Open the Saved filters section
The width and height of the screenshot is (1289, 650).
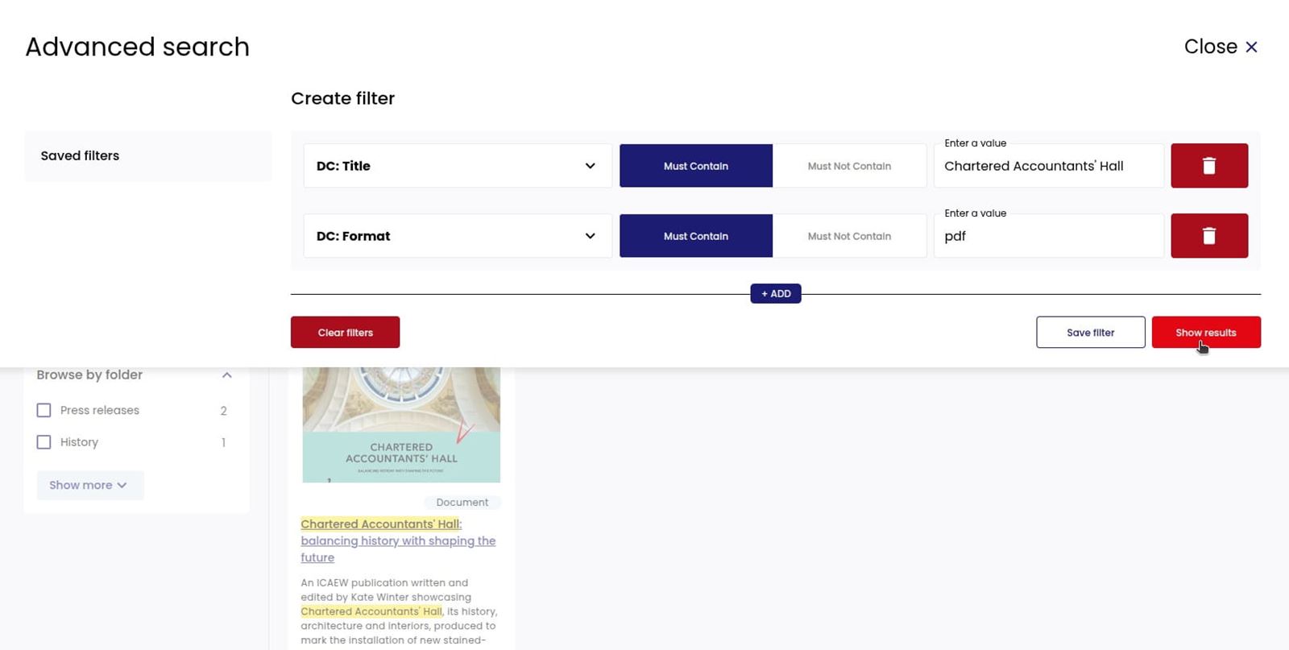click(79, 155)
